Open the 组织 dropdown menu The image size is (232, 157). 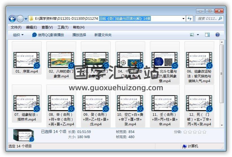(18, 35)
